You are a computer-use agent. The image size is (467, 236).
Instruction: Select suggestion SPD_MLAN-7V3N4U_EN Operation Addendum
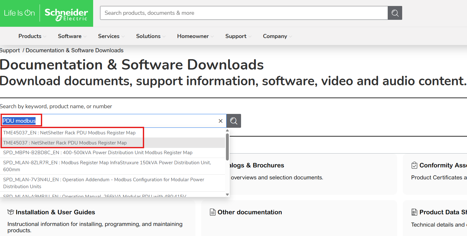tap(113, 183)
